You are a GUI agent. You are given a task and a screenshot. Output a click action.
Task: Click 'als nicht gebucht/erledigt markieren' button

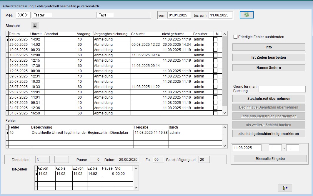pyautogui.click(x=269, y=134)
